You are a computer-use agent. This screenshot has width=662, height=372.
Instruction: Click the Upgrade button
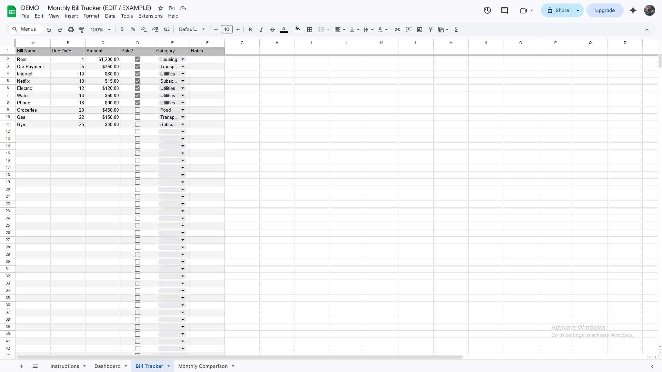coord(605,10)
